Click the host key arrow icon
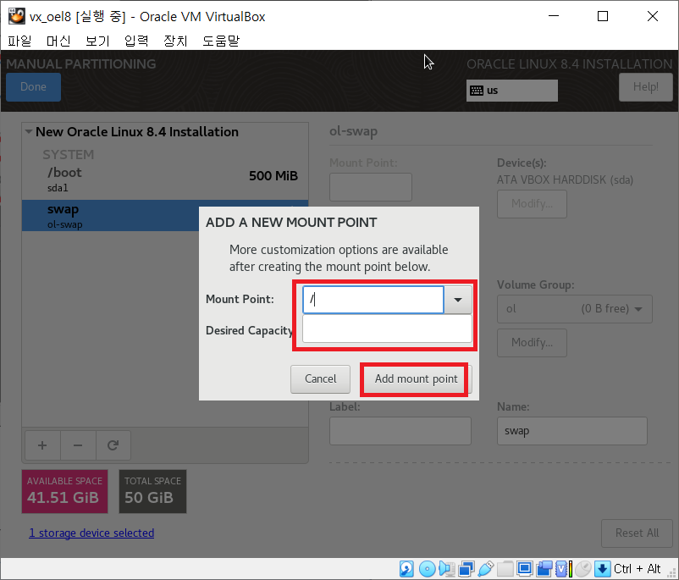This screenshot has width=679, height=580. (x=602, y=568)
